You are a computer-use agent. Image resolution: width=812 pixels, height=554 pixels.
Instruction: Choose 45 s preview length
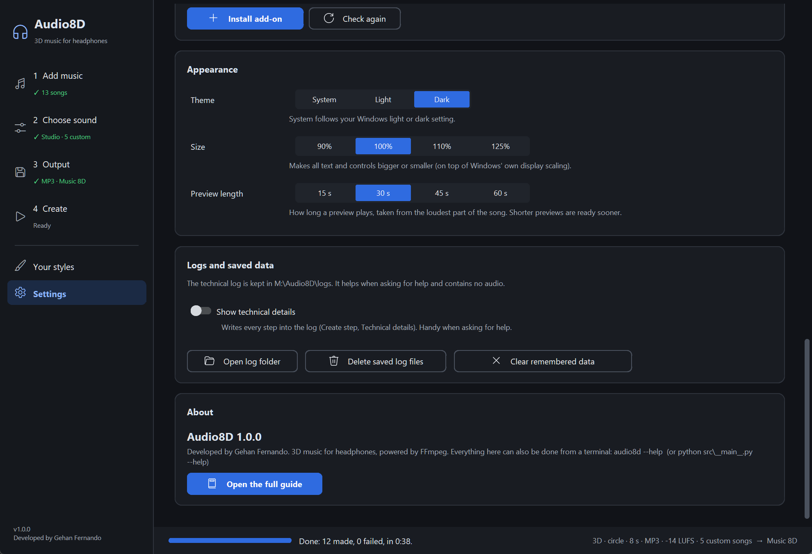pyautogui.click(x=442, y=193)
